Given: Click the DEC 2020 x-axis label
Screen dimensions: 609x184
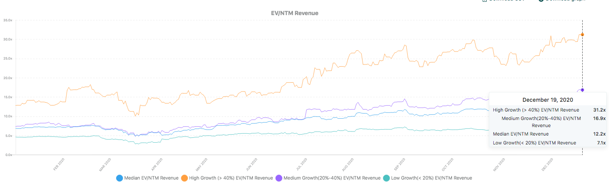Looking at the screenshot, I should (547, 164).
